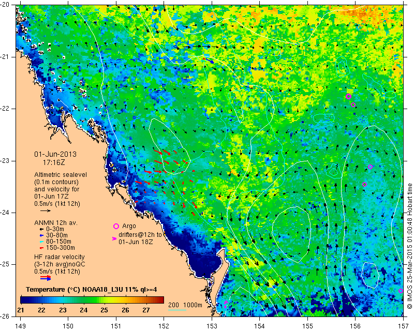Click the magenta Argo circle legend icon
This screenshot has height=331, width=414.
(x=116, y=226)
